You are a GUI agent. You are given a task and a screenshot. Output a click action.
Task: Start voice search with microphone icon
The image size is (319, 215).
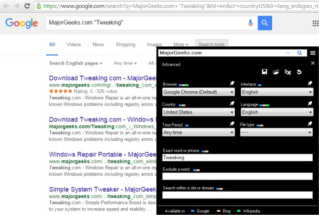coord(251,23)
